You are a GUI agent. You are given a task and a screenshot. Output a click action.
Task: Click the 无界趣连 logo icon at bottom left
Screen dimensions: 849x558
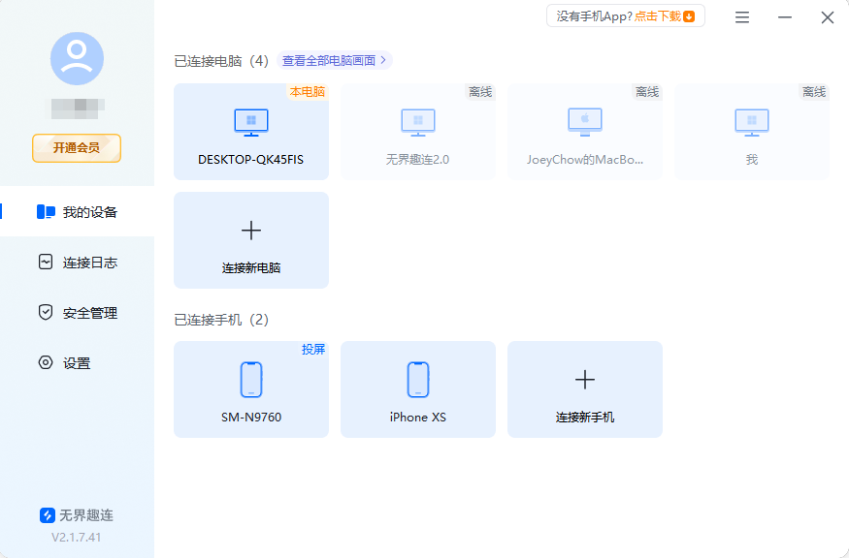[x=47, y=515]
